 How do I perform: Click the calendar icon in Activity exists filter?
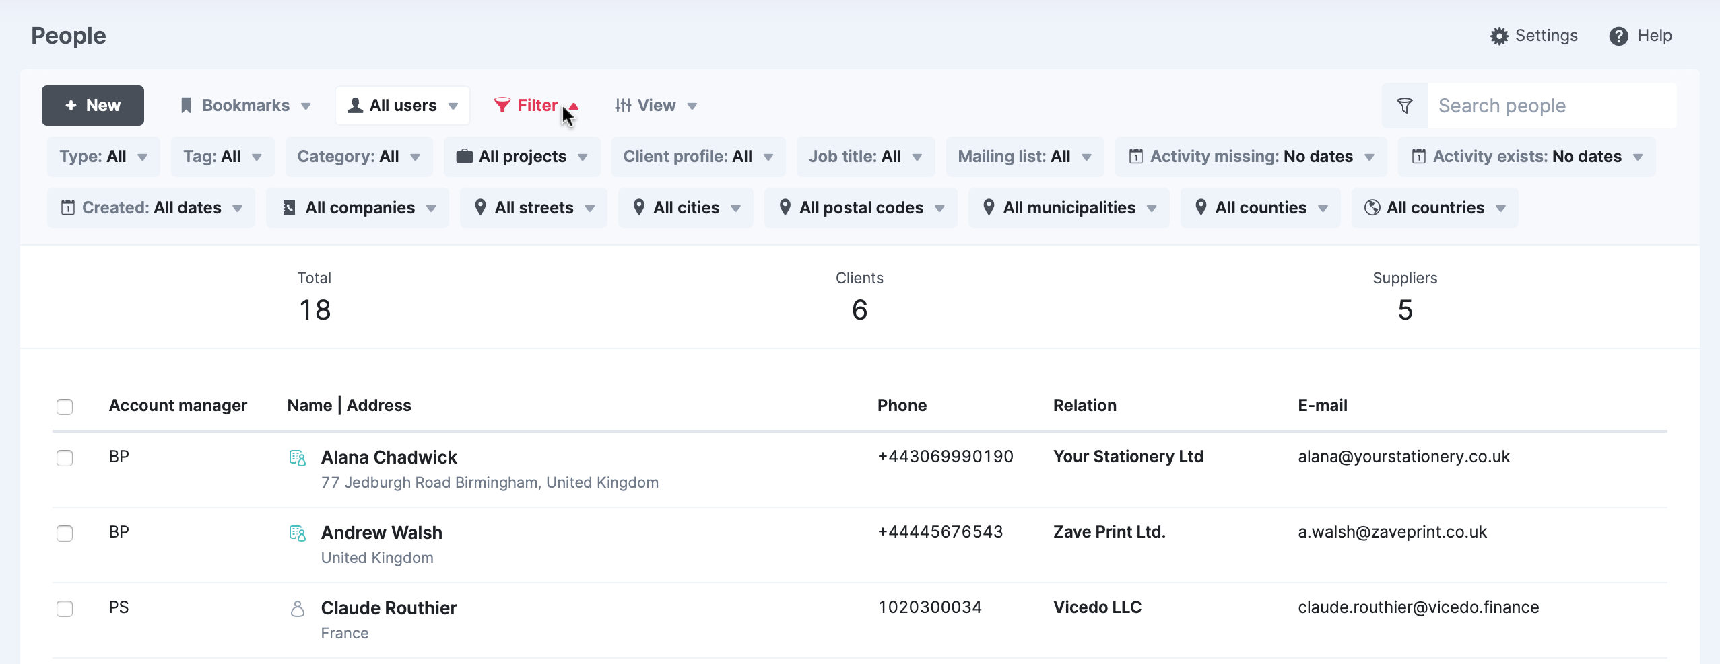point(1419,157)
